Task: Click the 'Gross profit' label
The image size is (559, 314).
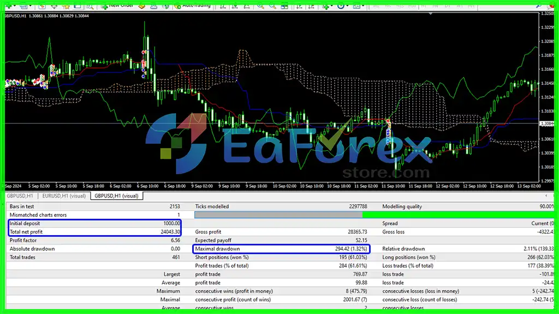Action: [x=208, y=232]
